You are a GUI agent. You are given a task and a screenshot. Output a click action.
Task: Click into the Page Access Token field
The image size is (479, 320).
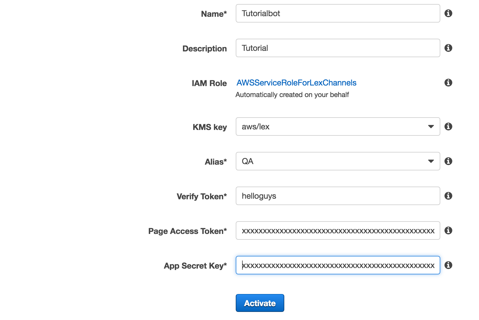tap(337, 230)
